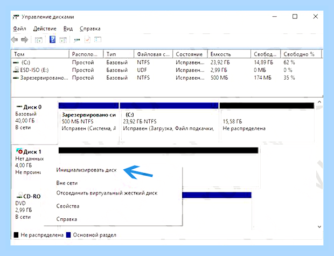Click the CD-ROM drive icon
This screenshot has height=256, width=334.
(x=20, y=196)
